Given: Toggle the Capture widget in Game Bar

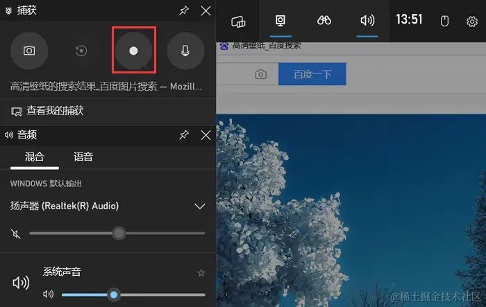Looking at the screenshot, I should [280, 21].
